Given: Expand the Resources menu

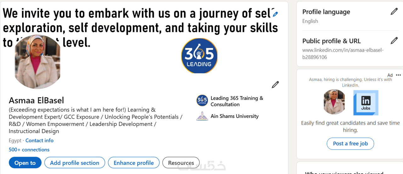Looking at the screenshot, I should pos(181,163).
